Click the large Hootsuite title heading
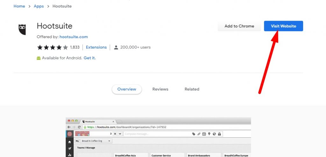 click(54, 26)
